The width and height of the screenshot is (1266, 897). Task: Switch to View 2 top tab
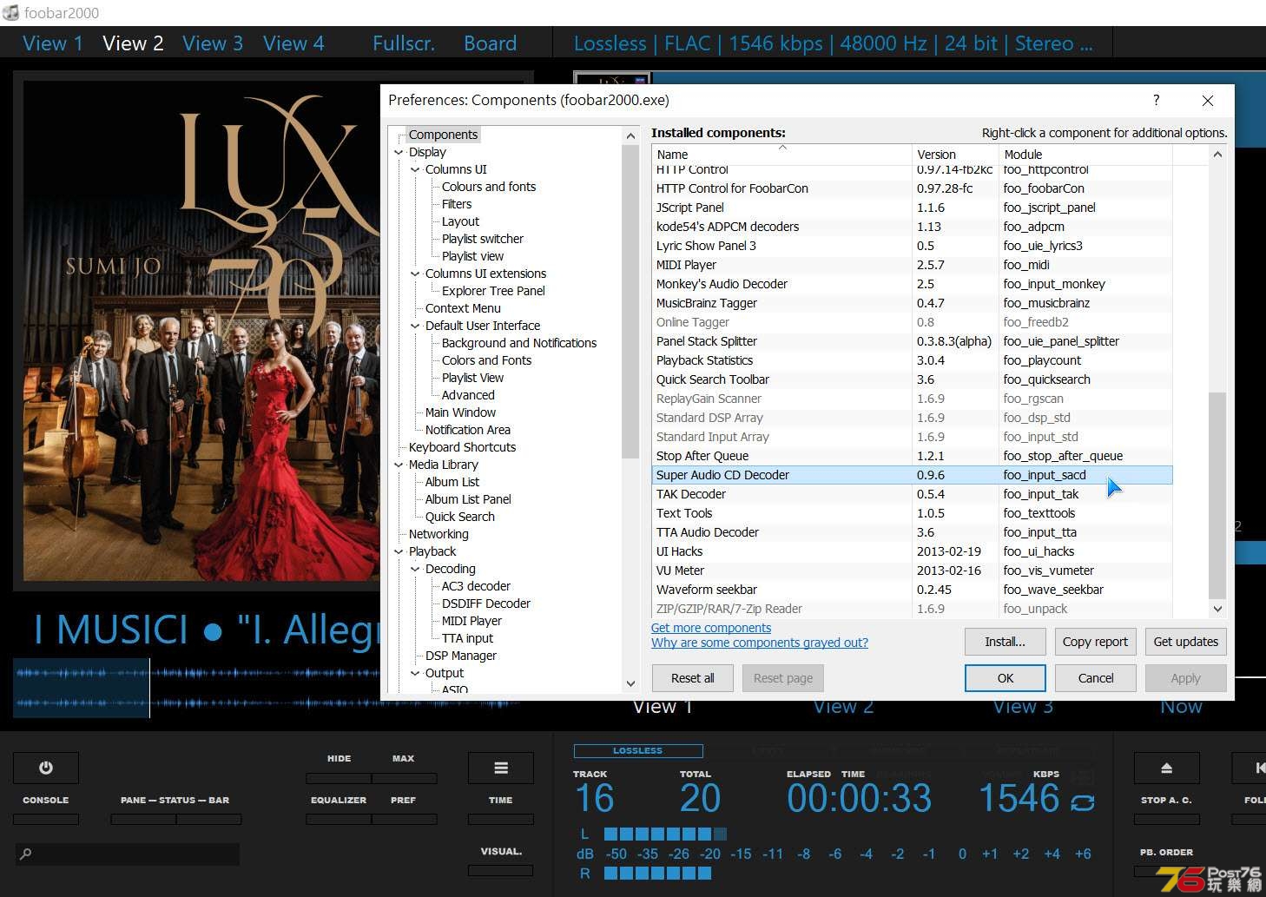(x=133, y=43)
